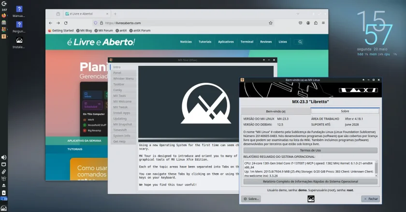The image size is (406, 212).
Task: Select the é Livre e Aberto browser tab
Action: click(87, 14)
